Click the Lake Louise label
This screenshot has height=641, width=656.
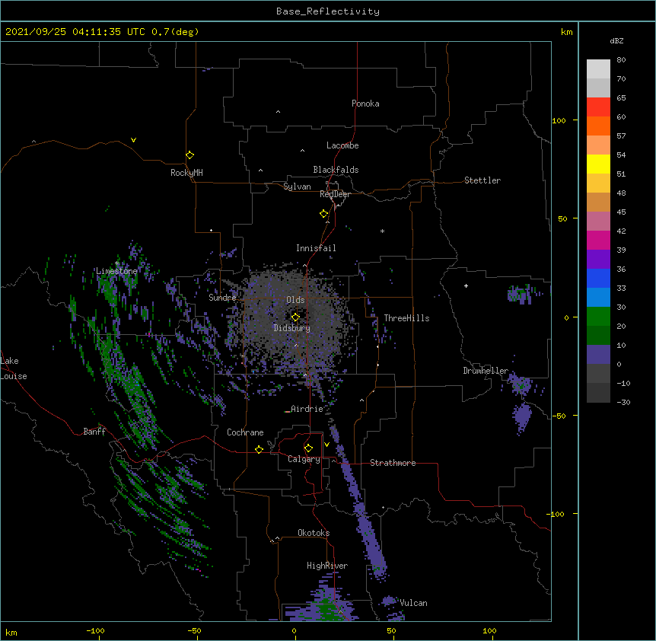coord(14,368)
